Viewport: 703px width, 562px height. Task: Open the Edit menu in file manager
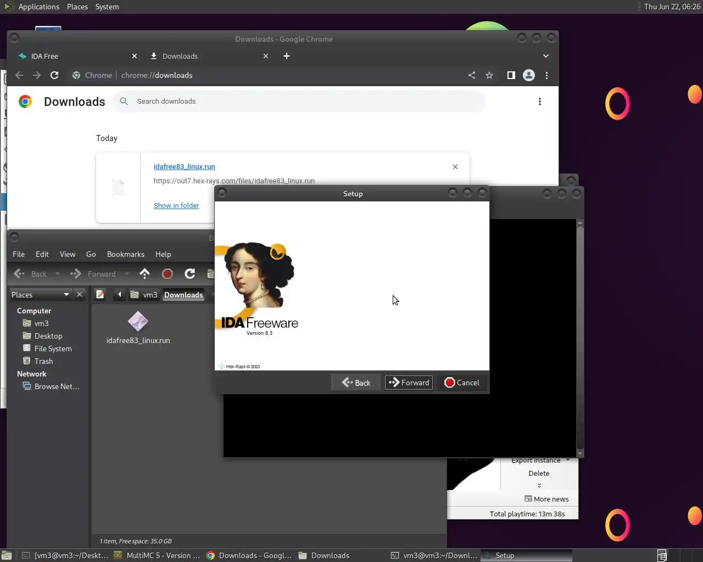point(42,254)
